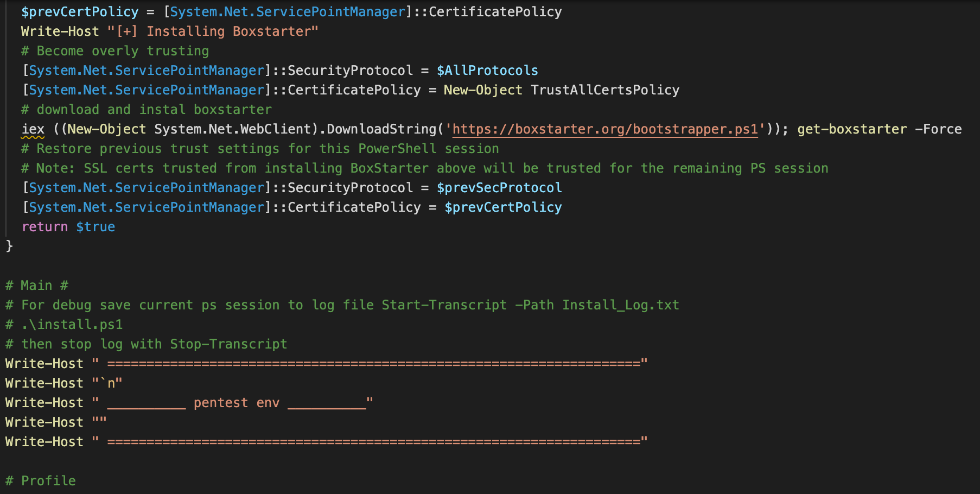Click the $prevSecProtocol variable
The width and height of the screenshot is (980, 494).
pos(499,188)
